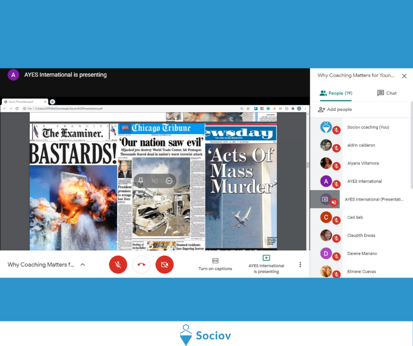Click the browser address bar file path
Screen dimensions: 413x346
(69, 108)
